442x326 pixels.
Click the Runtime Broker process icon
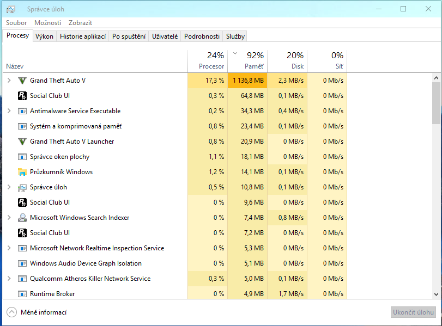[x=22, y=294]
